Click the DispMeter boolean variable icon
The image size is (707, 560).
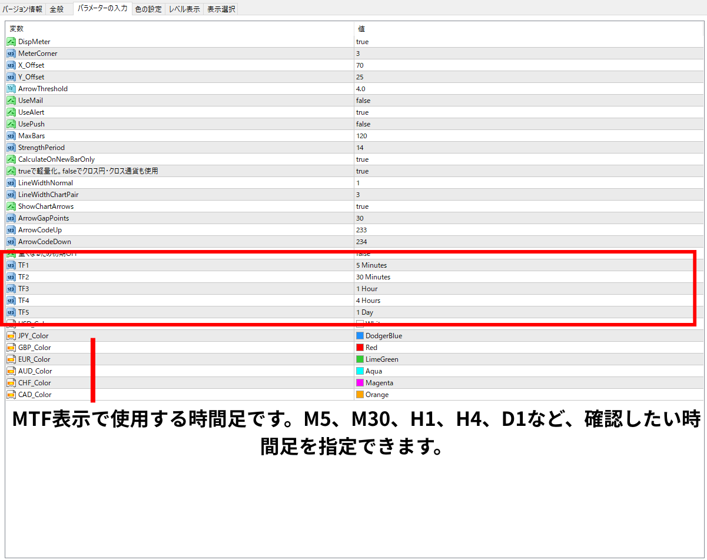click(x=11, y=42)
